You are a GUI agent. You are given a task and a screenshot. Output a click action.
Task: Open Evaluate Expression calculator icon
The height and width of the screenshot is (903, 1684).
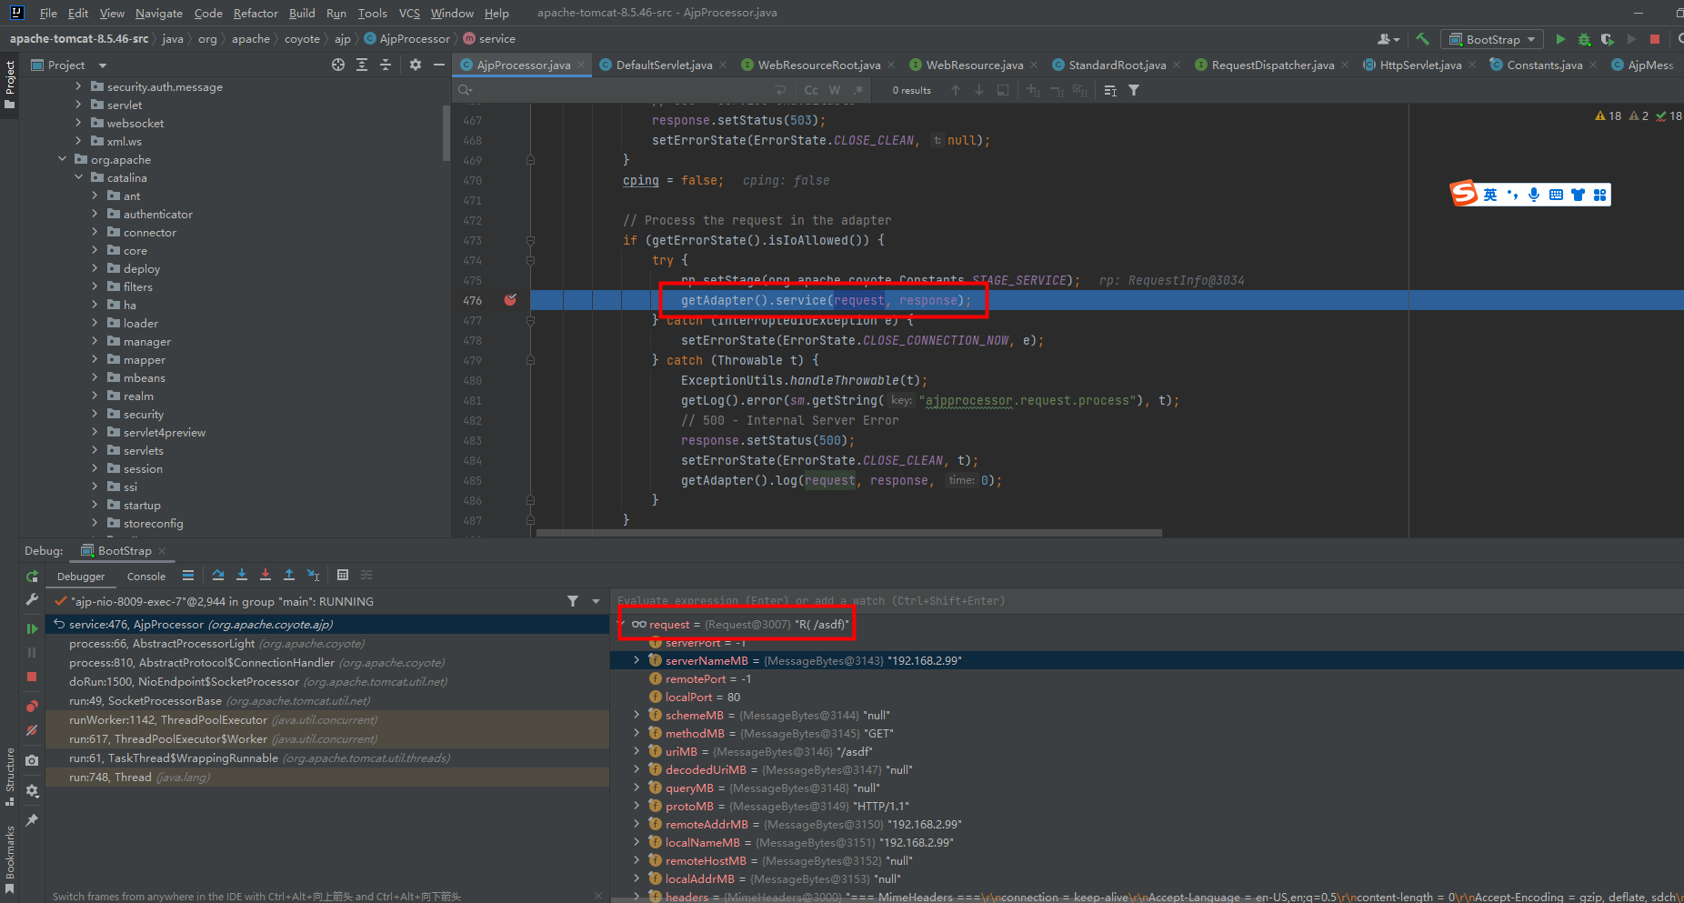pos(343,575)
